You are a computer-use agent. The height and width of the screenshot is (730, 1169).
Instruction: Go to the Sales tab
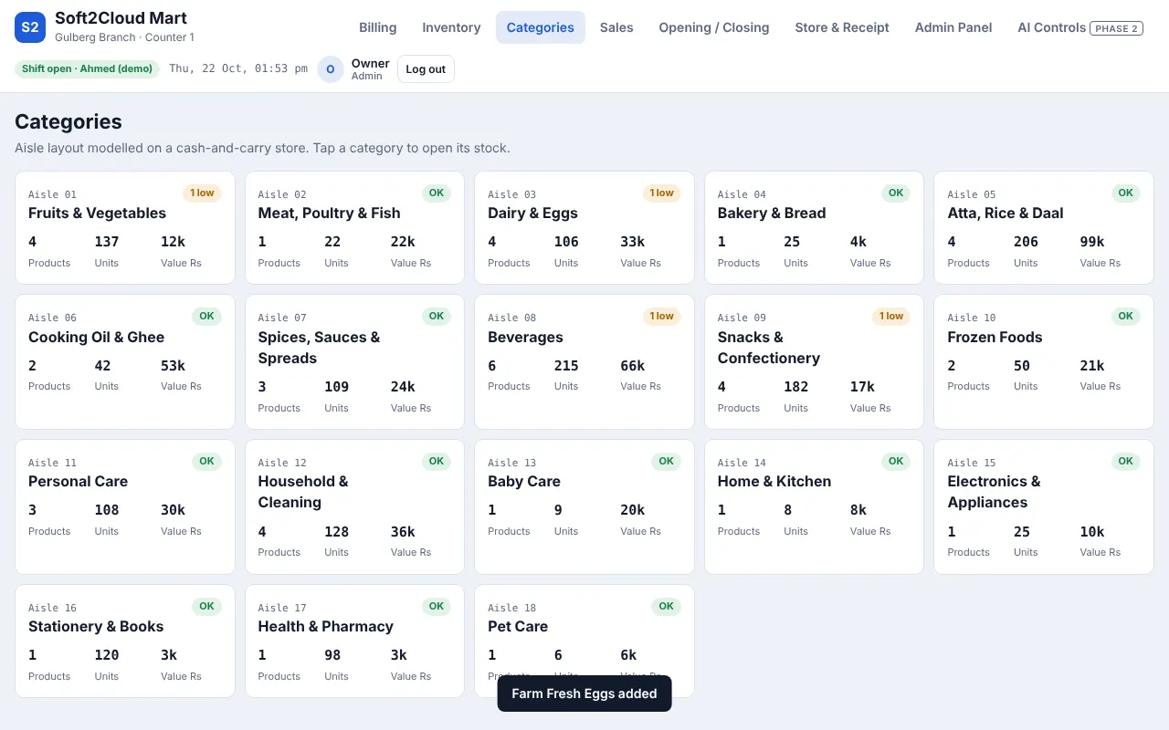coord(616,27)
